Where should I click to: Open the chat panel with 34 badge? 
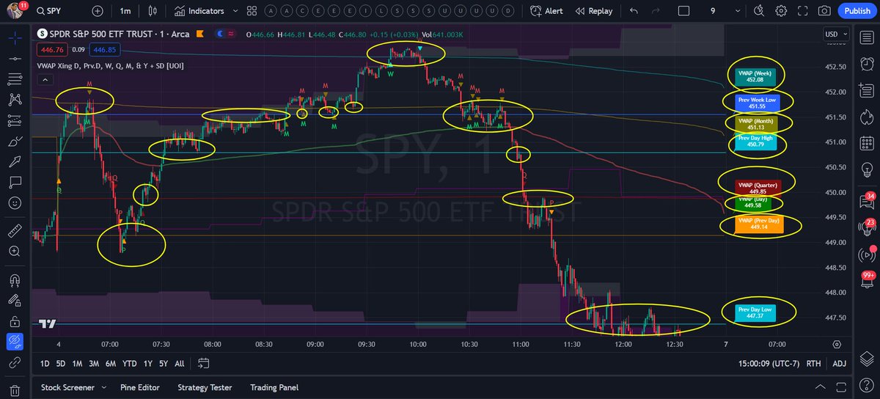(866, 202)
